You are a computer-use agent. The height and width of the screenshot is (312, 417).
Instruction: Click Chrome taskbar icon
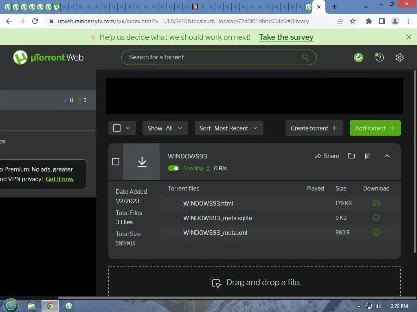[x=50, y=306]
